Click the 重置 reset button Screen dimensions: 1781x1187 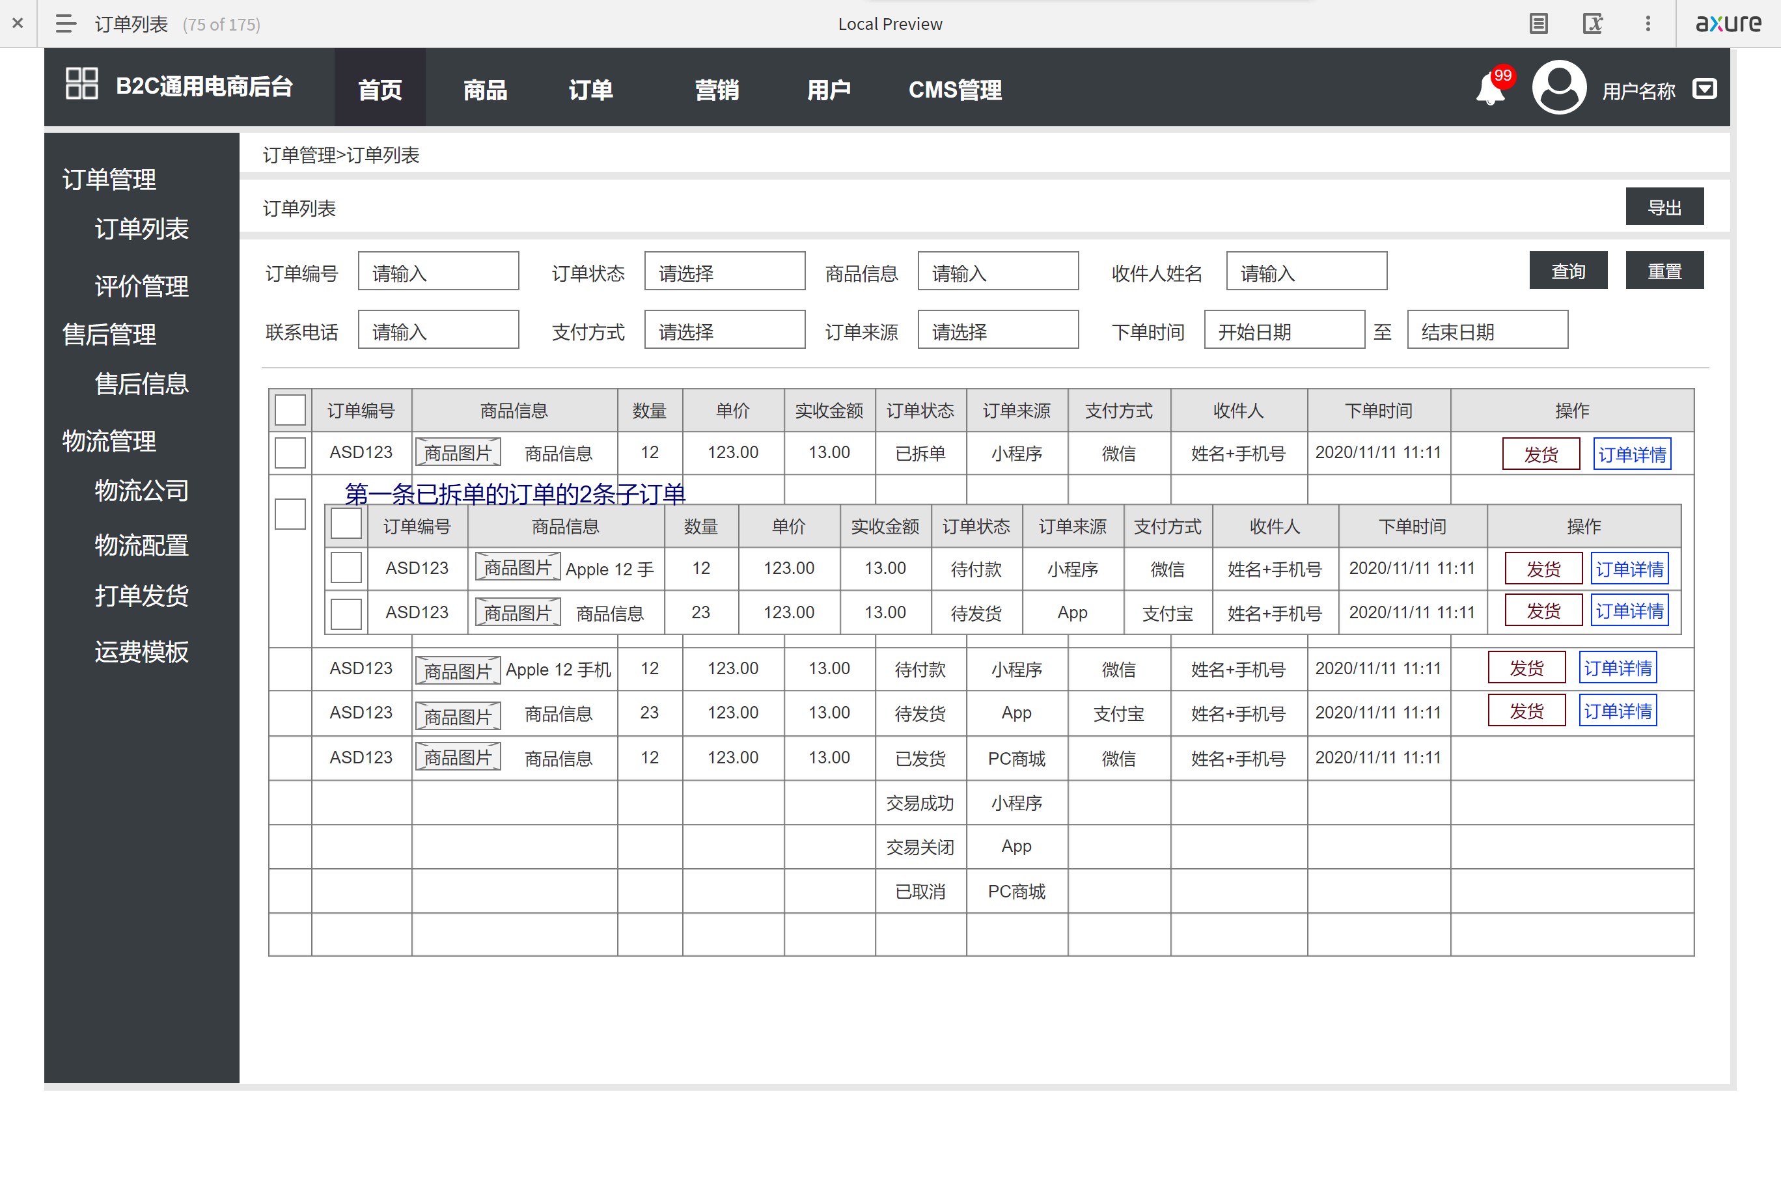coord(1664,271)
